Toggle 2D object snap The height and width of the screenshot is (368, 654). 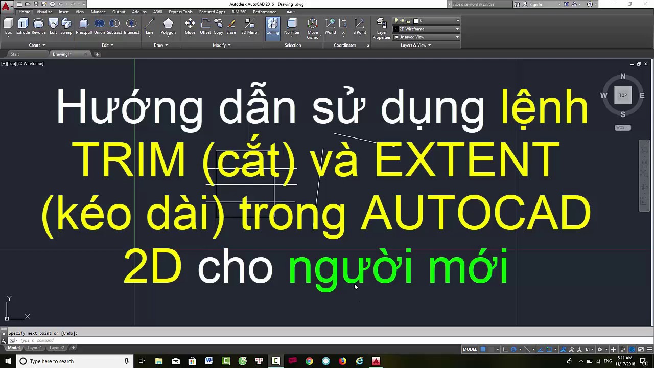549,349
